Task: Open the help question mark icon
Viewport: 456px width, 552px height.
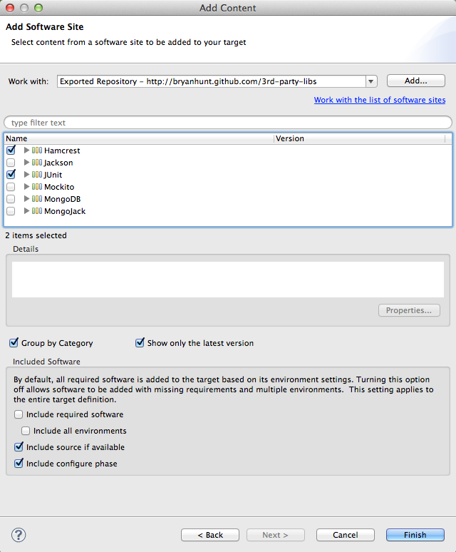Action: coord(19,535)
